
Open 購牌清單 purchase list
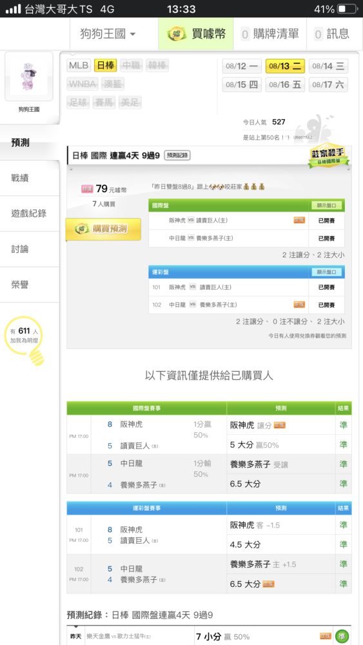click(x=270, y=34)
